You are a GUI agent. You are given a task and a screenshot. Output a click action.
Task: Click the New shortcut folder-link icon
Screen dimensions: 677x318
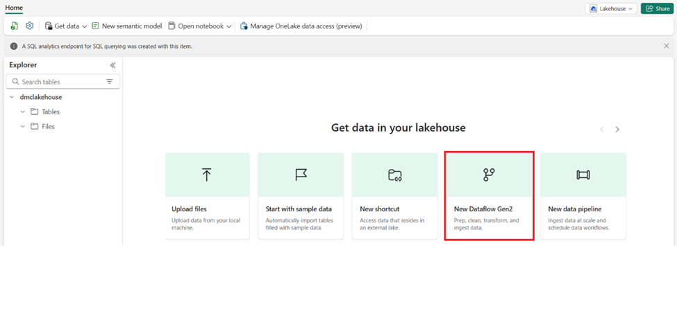tap(395, 175)
